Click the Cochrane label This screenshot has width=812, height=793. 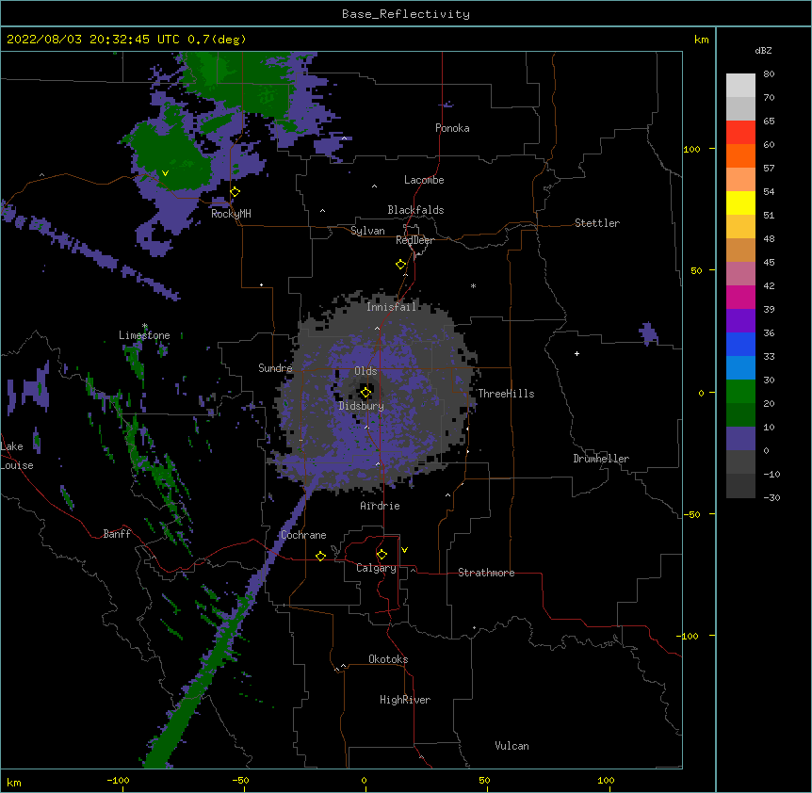click(303, 535)
